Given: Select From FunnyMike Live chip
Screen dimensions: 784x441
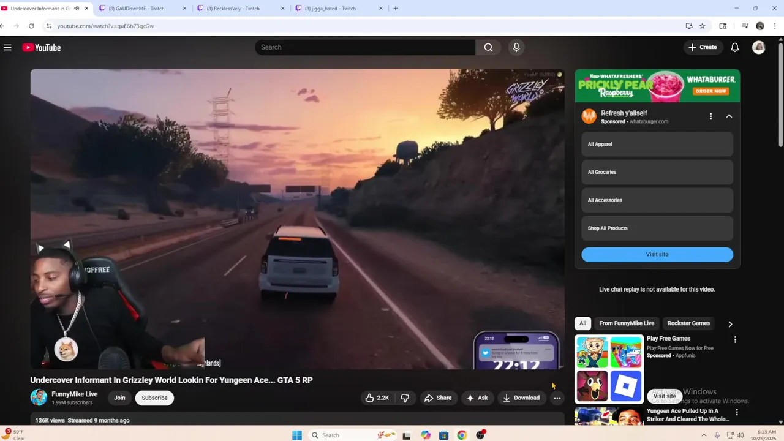Looking at the screenshot, I should [627, 323].
